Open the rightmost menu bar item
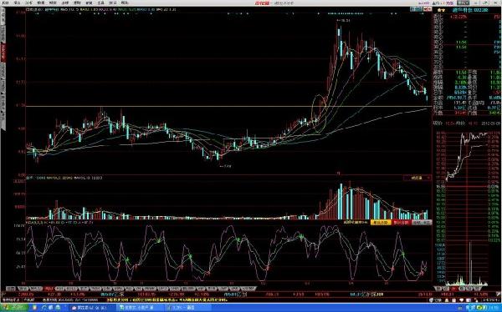 (x=125, y=3)
